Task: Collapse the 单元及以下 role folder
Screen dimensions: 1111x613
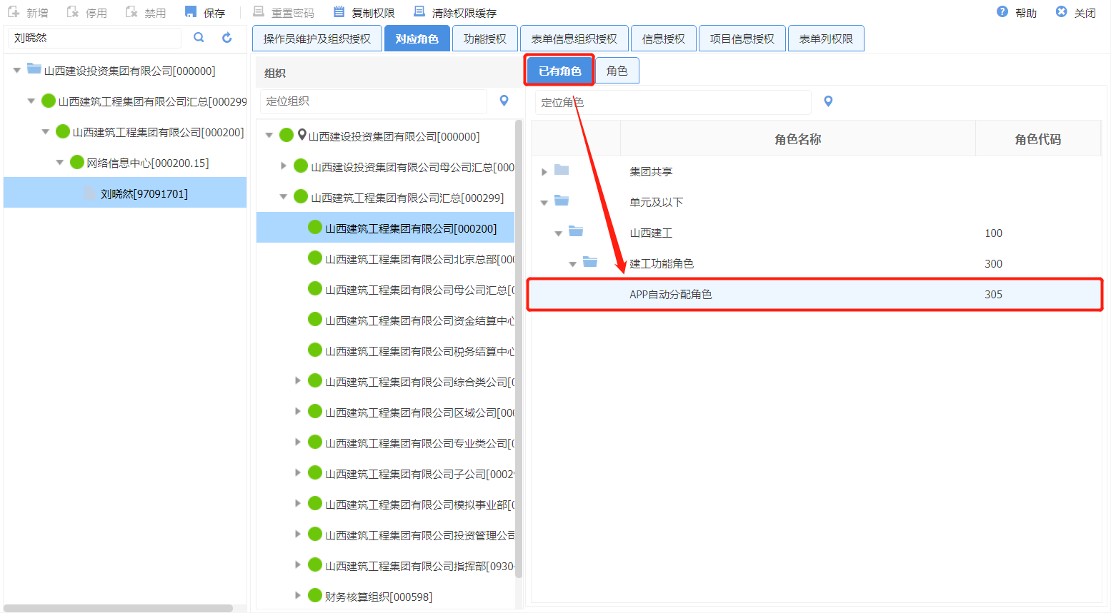Action: [544, 203]
